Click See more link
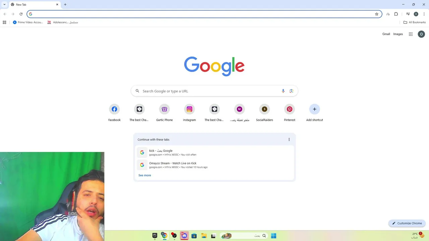429x241 pixels. [x=145, y=175]
